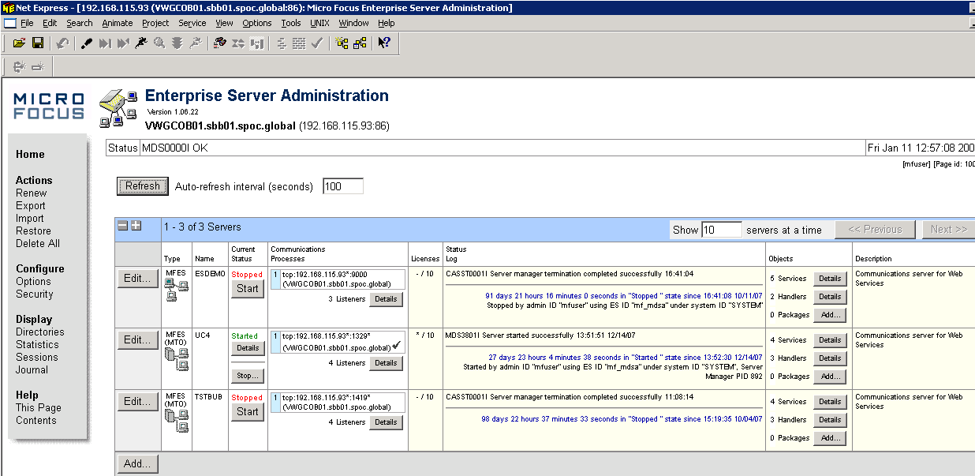The image size is (975, 476).
Task: Click the Delete All action link
Action: pyautogui.click(x=38, y=243)
